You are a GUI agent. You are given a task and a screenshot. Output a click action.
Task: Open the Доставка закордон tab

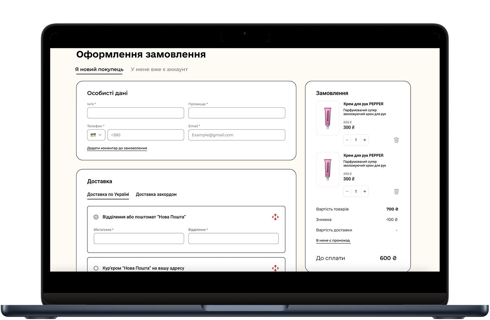[x=156, y=194]
